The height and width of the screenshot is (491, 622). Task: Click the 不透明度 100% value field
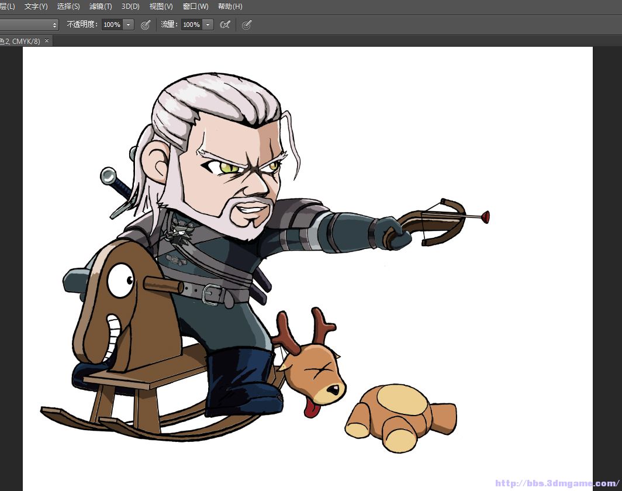[x=112, y=25]
